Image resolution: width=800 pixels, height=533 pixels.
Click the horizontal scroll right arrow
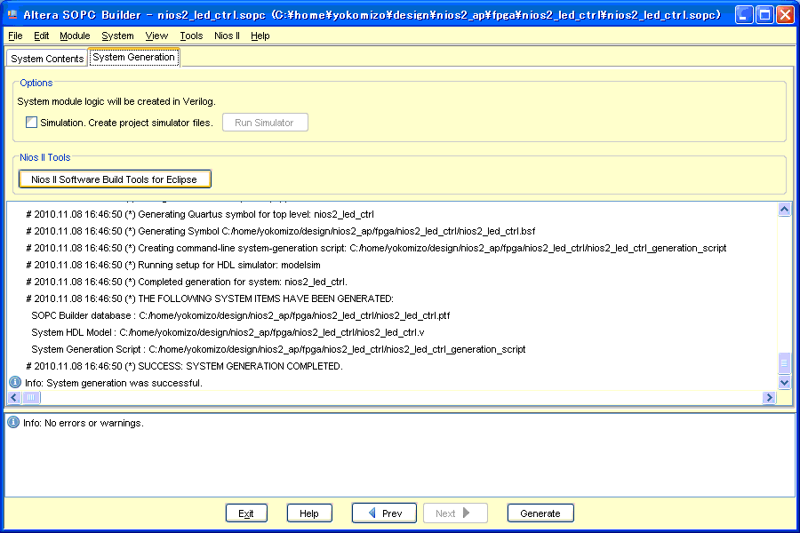pyautogui.click(x=769, y=397)
